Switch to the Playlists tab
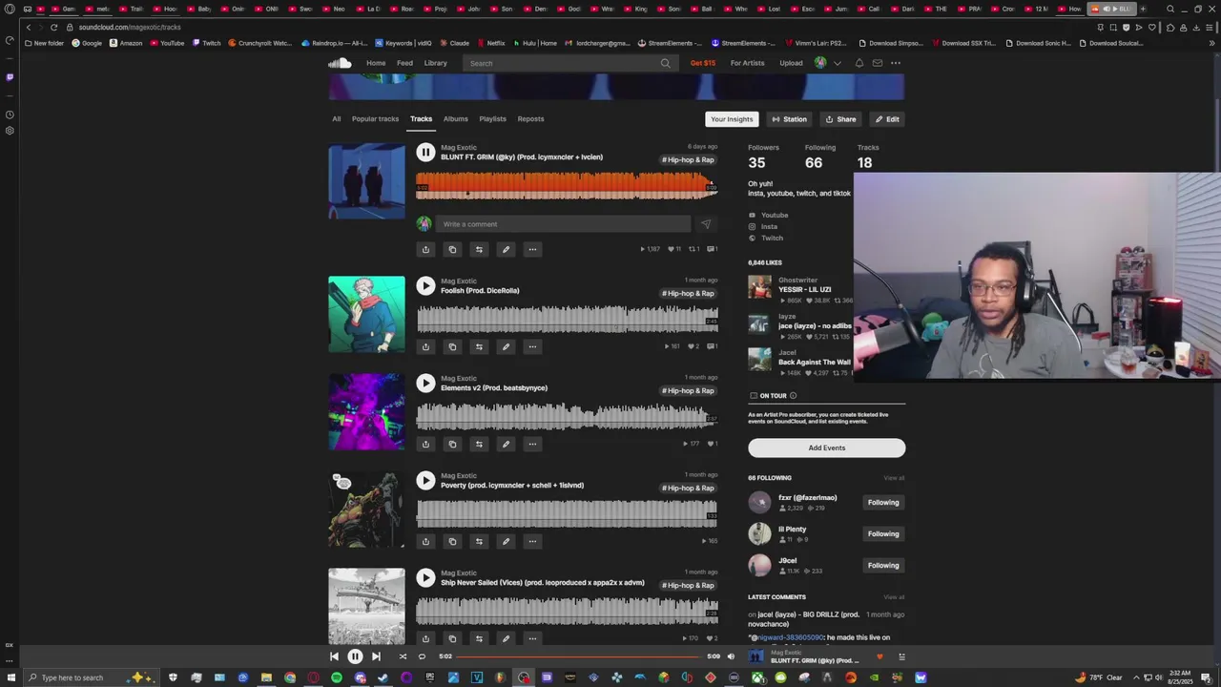Screen dimensions: 1221x687 point(492,119)
